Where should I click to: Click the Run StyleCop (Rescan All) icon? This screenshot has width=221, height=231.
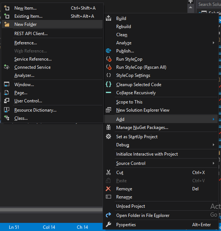click(108, 67)
